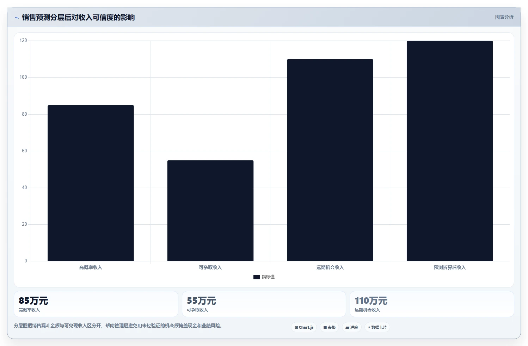Click the 进度 tag chip
Image resolution: width=528 pixels, height=346 pixels.
[x=352, y=327]
